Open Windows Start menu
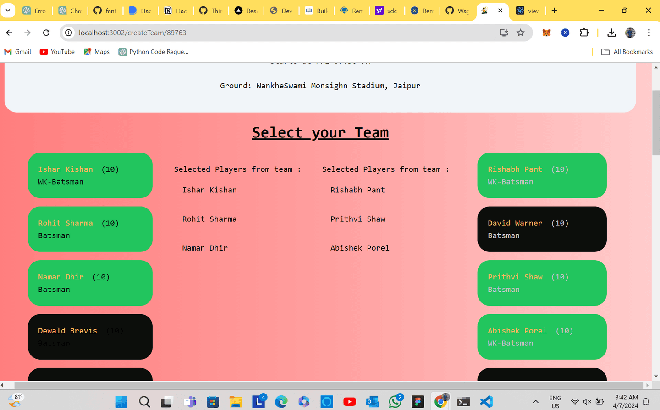Image resolution: width=660 pixels, height=410 pixels. [121, 402]
